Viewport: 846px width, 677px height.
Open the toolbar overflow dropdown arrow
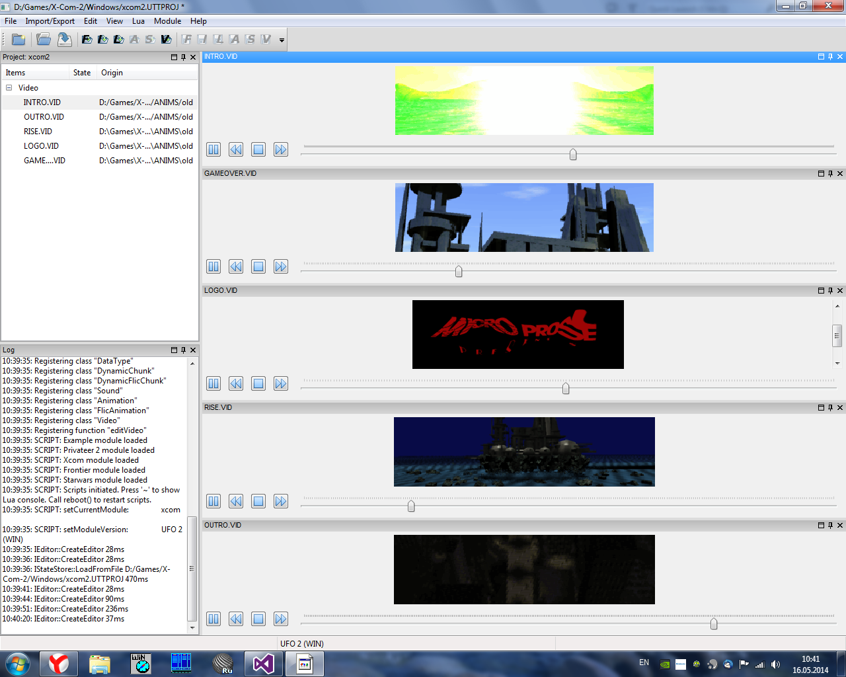[x=282, y=40]
